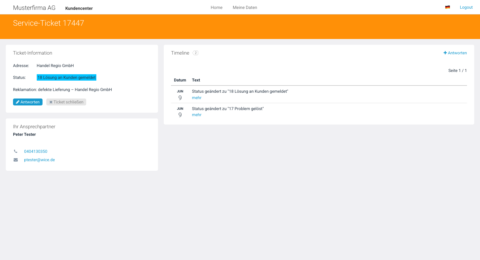Click the 'Seite 1 / 1' page indicator
Viewport: 480px width, 260px height.
click(x=457, y=70)
